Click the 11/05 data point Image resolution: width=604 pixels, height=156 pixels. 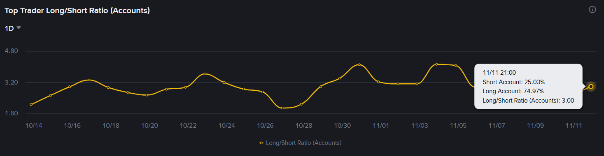coord(456,65)
